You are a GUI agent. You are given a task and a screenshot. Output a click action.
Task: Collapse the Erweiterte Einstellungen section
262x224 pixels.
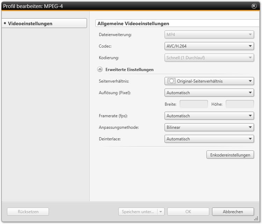(x=100, y=70)
